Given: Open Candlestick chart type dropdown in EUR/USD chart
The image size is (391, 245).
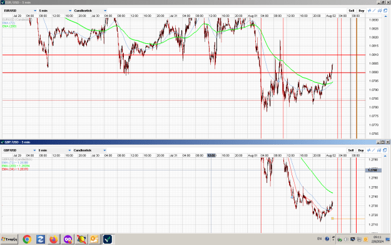Looking at the screenshot, I should tap(90, 11).
